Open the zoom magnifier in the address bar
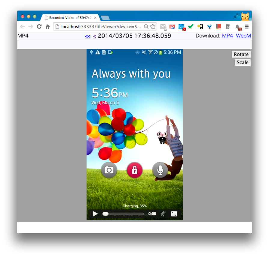This screenshot has width=269, height=257. [x=146, y=26]
